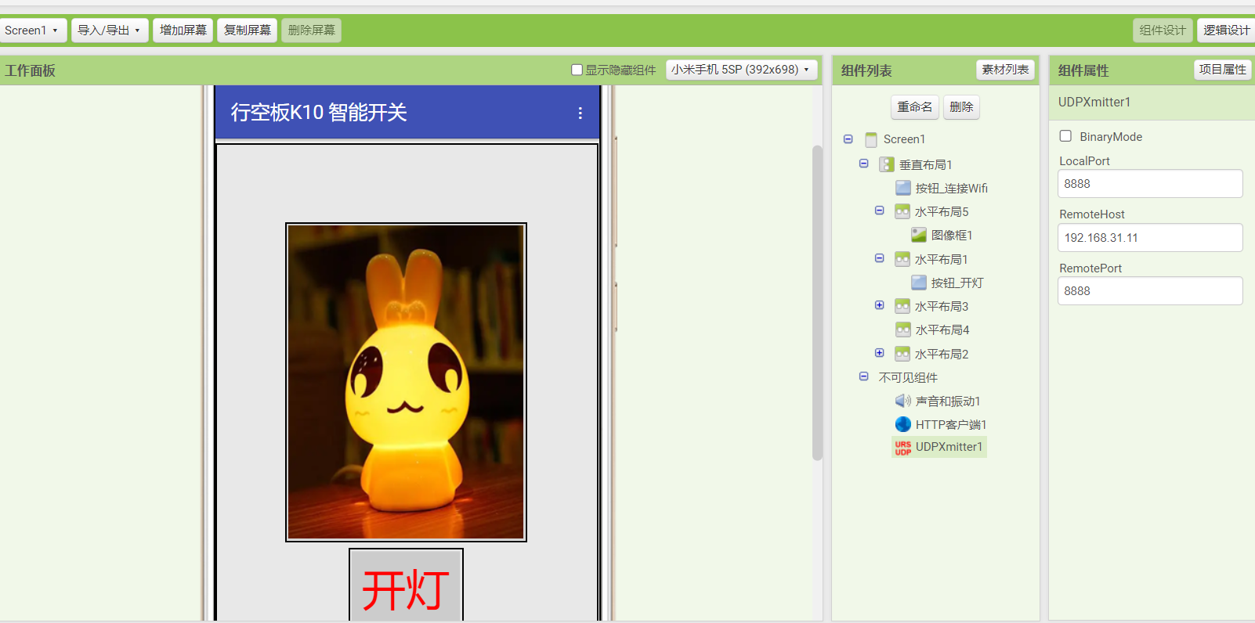Click the 增加屏幕 button
This screenshot has width=1255, height=623.
tap(183, 31)
